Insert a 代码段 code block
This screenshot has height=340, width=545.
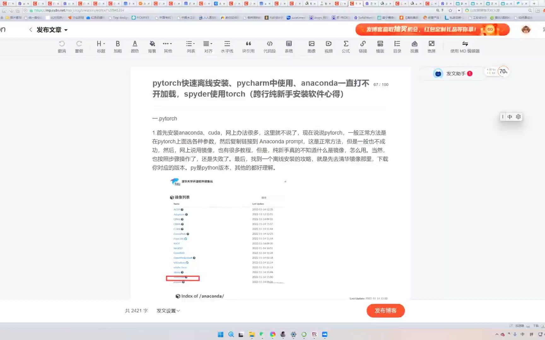point(270,47)
